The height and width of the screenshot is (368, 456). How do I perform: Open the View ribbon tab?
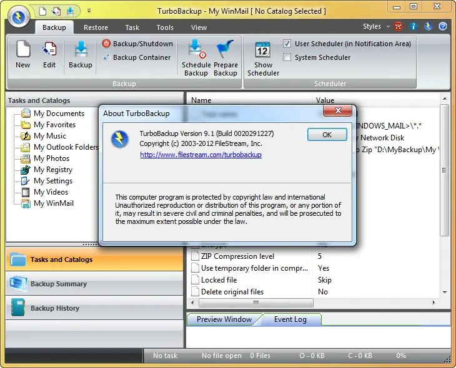point(199,27)
